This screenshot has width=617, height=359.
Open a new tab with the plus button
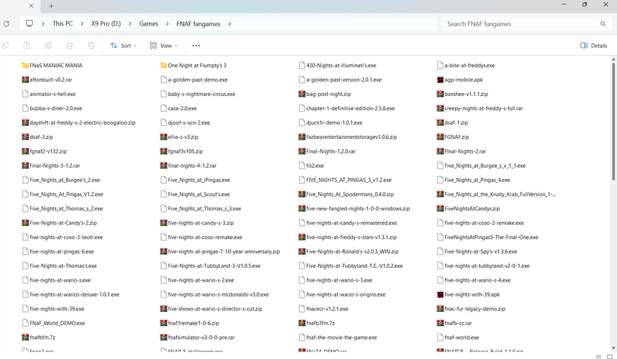(x=51, y=6)
